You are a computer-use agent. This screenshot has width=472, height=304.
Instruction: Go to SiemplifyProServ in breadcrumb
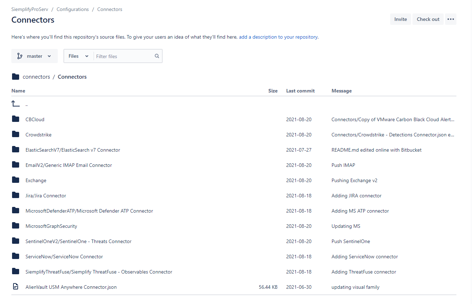30,10
